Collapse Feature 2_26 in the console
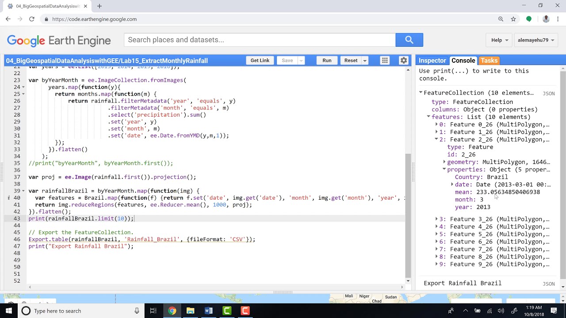566x318 pixels. tap(436, 139)
